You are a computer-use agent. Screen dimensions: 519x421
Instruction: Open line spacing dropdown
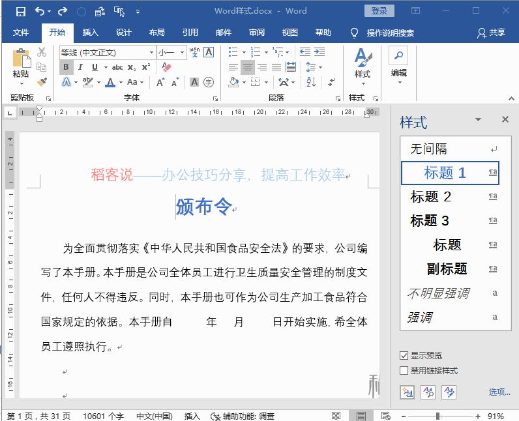[314, 67]
